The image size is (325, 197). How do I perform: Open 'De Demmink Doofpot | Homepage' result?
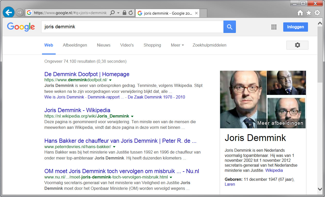point(87,74)
